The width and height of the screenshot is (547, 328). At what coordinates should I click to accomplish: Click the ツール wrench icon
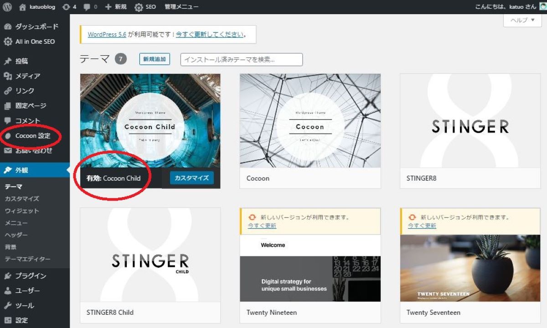click(8, 306)
